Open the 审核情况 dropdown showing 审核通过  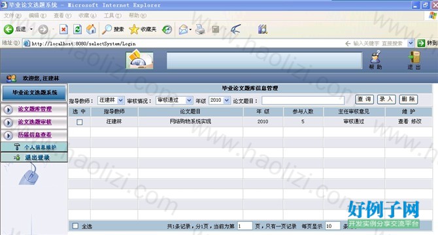[x=174, y=100]
